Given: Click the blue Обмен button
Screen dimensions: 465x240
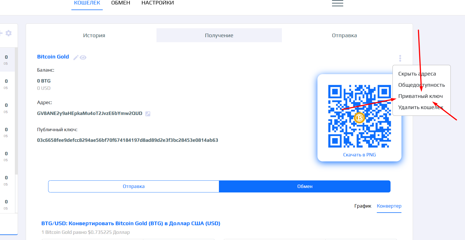Looking at the screenshot, I should pos(305,186).
